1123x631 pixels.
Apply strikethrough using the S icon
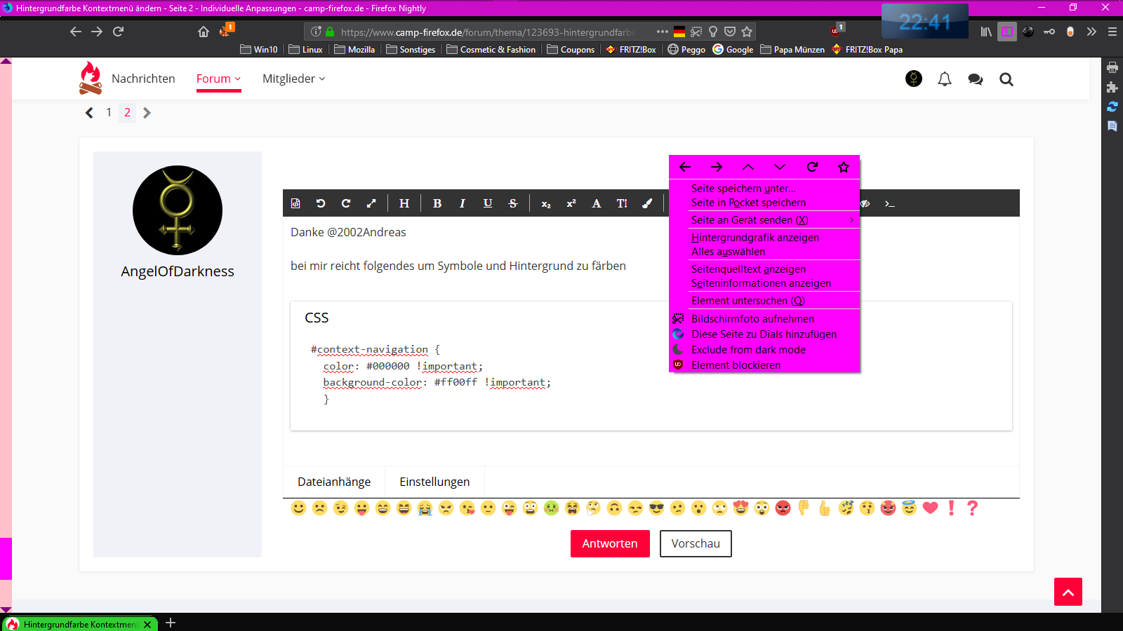point(513,203)
